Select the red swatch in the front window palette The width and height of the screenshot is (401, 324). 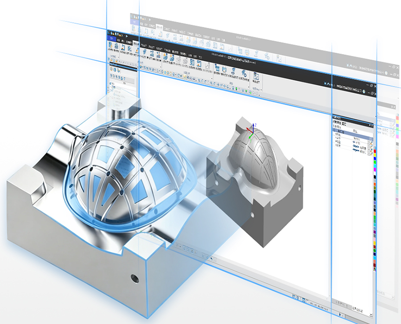[375, 151]
